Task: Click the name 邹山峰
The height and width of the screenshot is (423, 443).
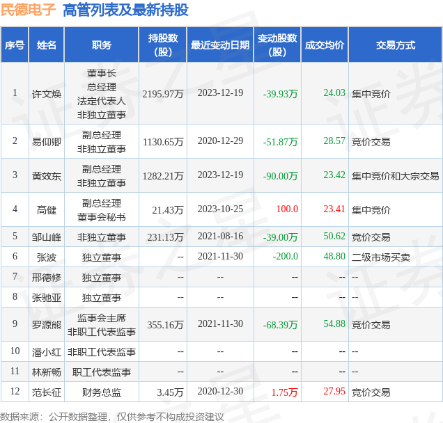Action: point(47,237)
